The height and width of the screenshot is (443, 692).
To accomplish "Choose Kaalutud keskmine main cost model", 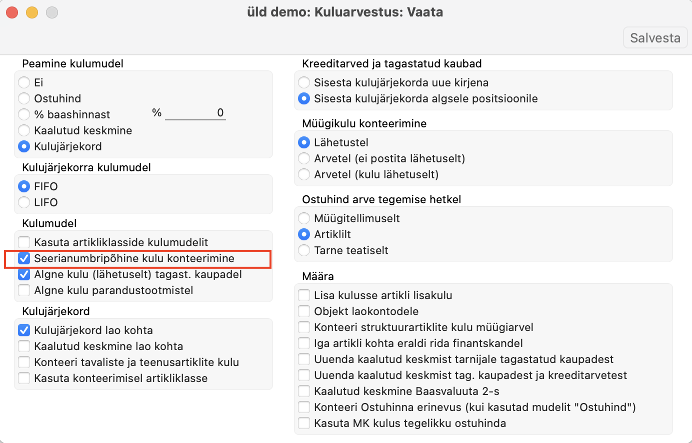I will 24,130.
